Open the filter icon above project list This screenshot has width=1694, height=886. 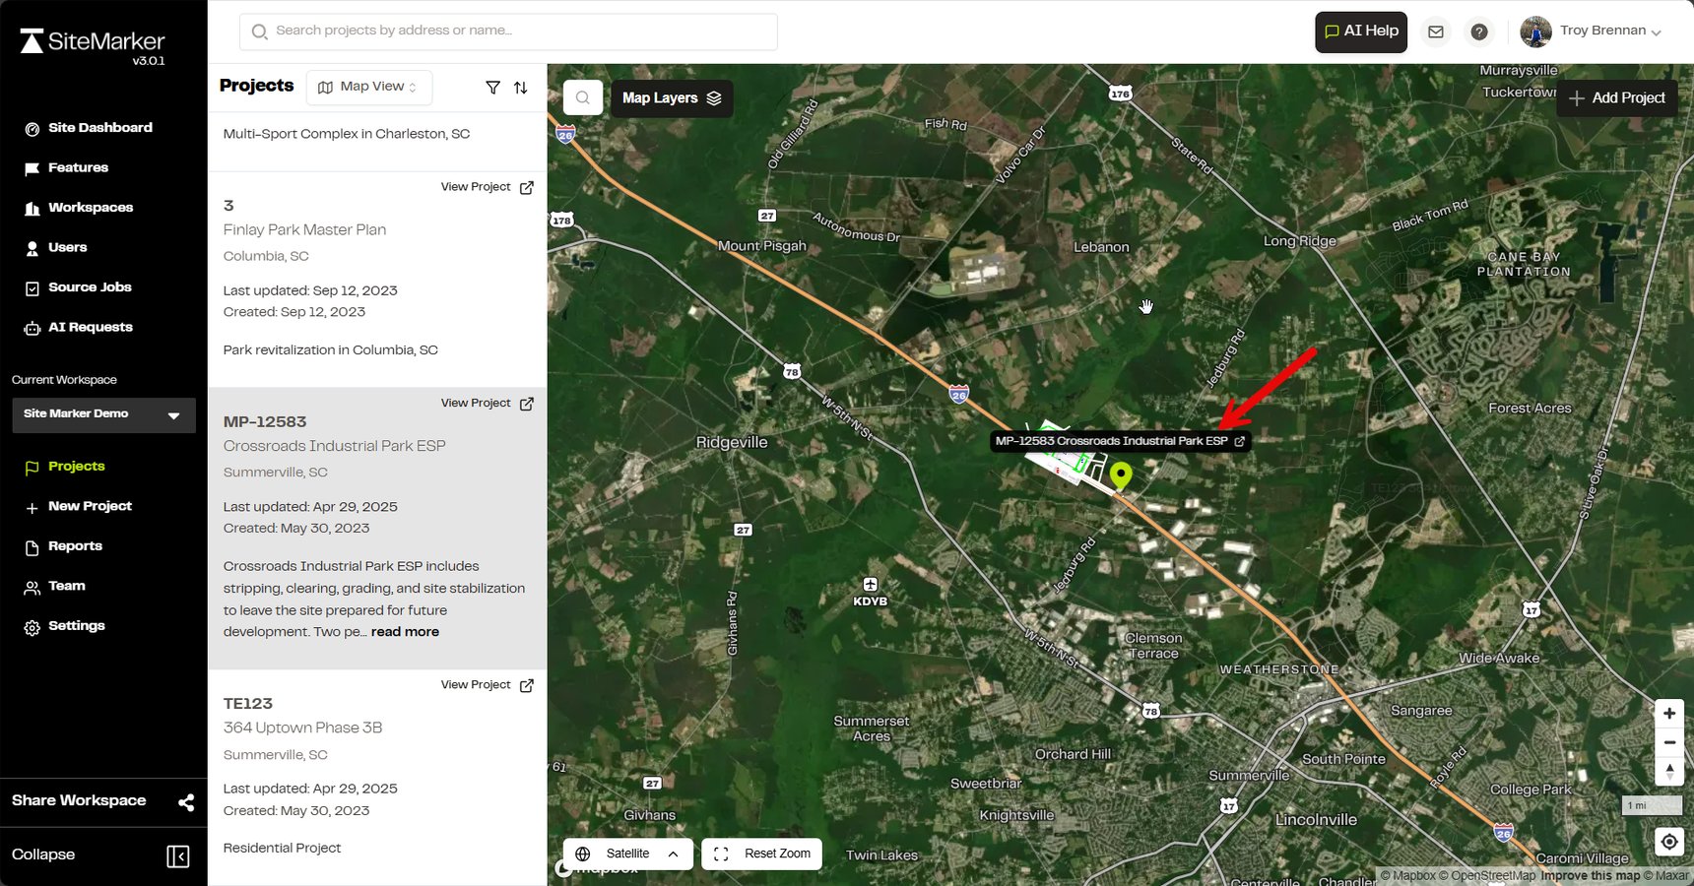[x=493, y=88]
